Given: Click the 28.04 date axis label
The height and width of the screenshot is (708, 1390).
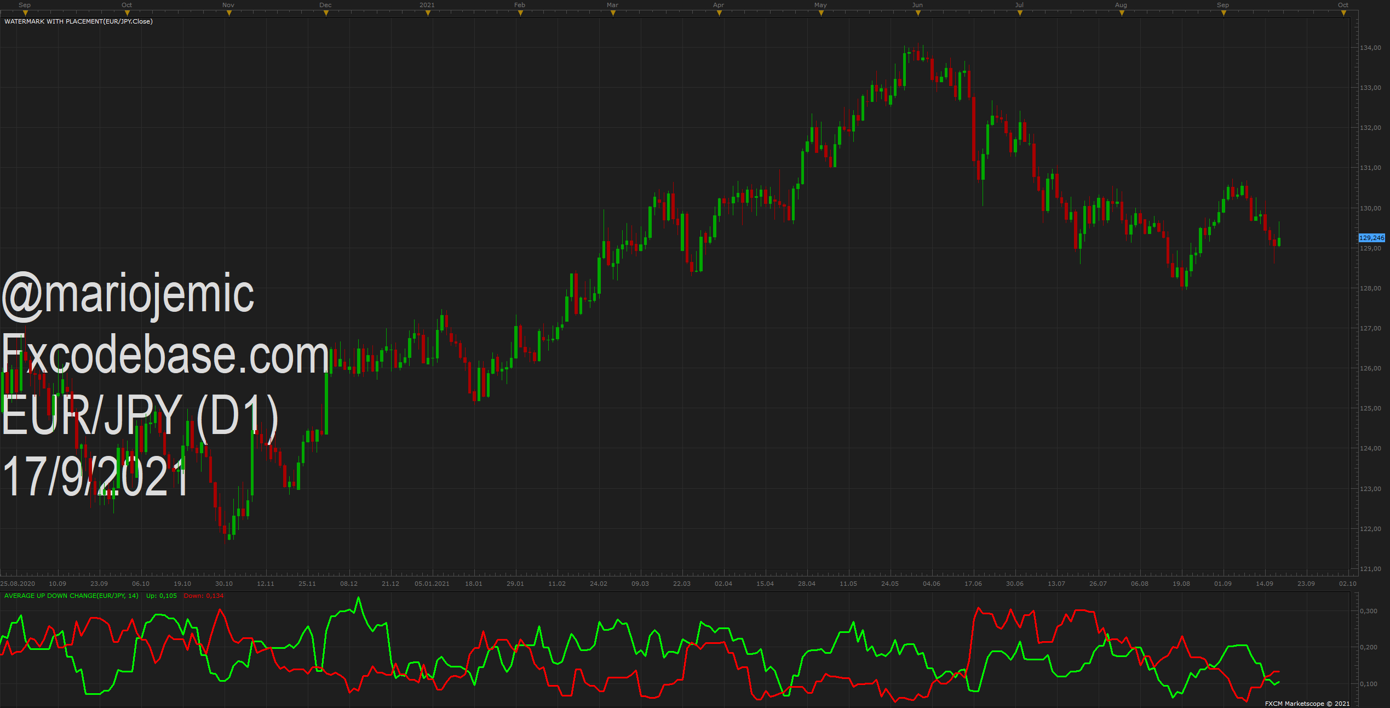Looking at the screenshot, I should pyautogui.click(x=807, y=584).
